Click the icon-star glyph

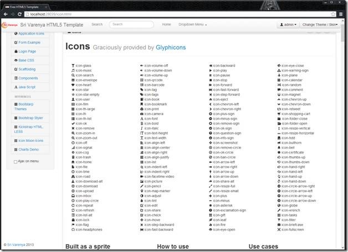pyautogui.click(x=73, y=90)
